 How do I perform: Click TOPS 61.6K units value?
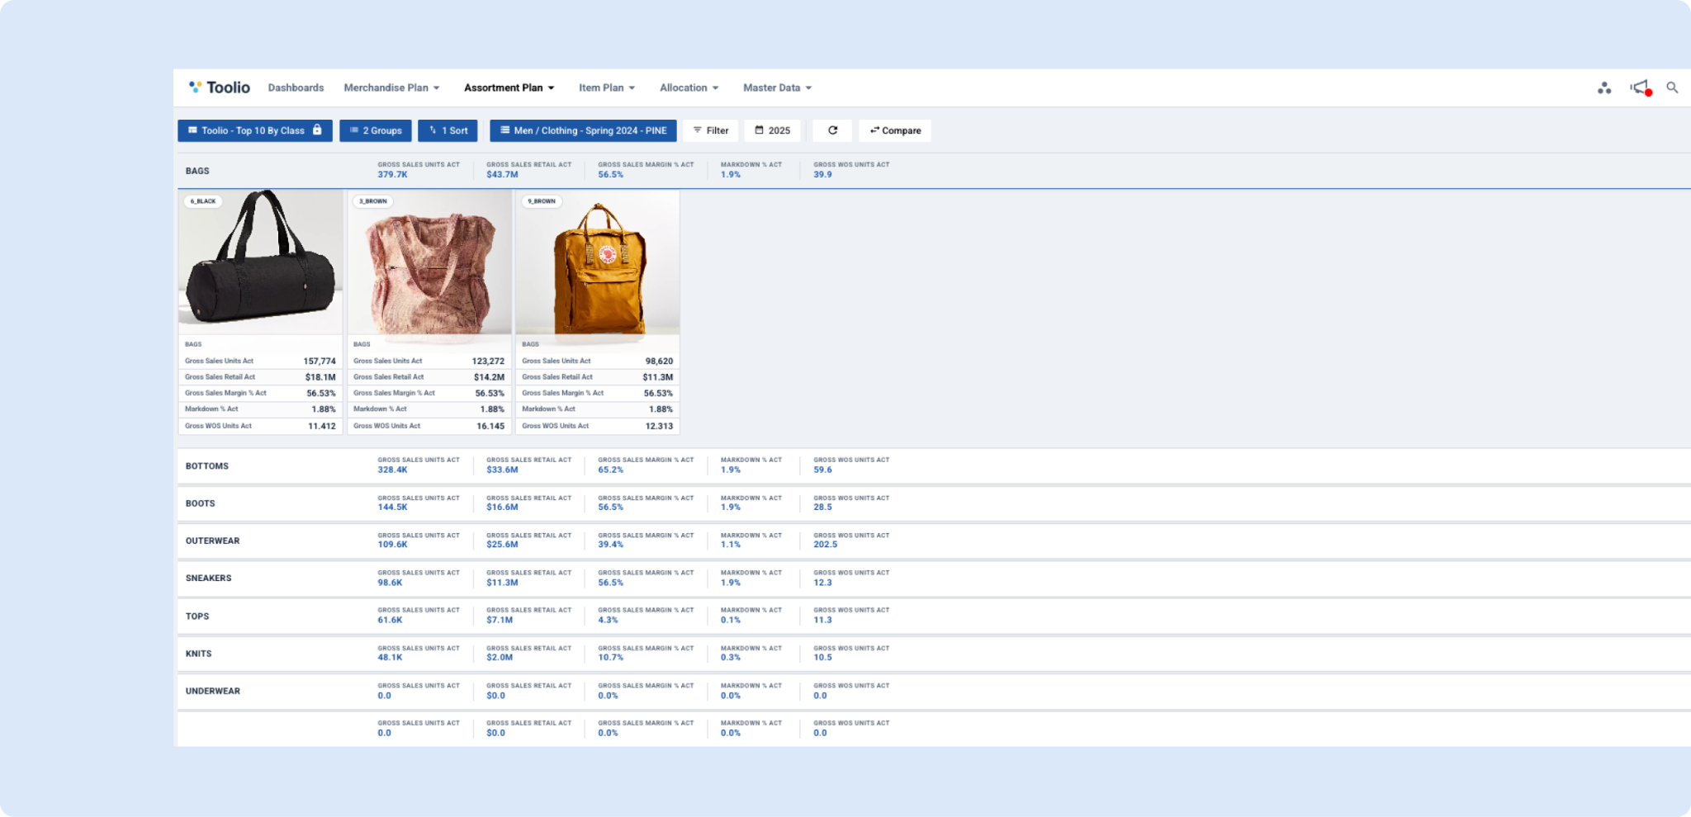[391, 621]
